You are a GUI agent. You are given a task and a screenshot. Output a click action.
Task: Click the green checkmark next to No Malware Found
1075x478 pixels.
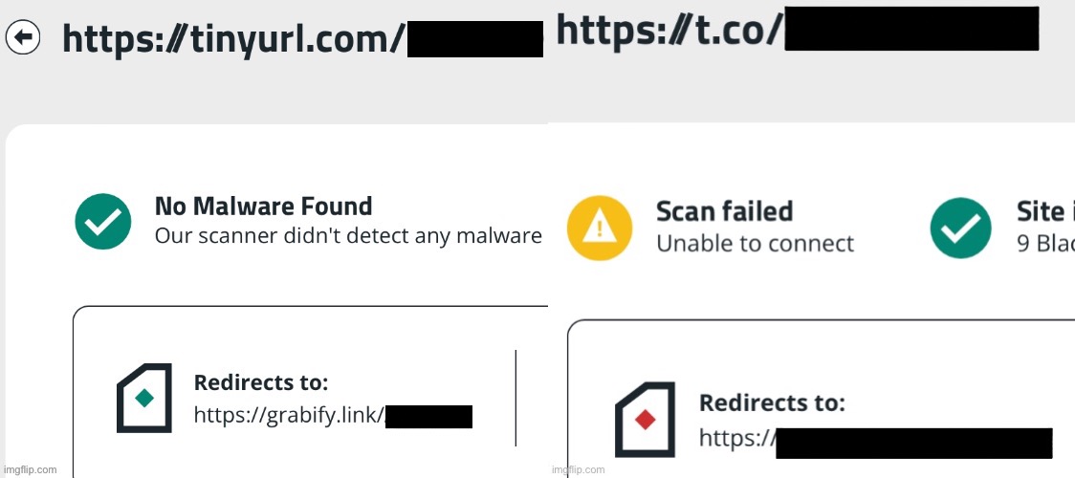(x=103, y=221)
